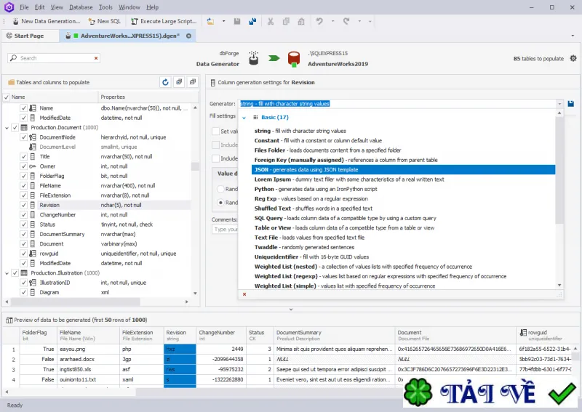Click Execute Large Script button

[164, 22]
